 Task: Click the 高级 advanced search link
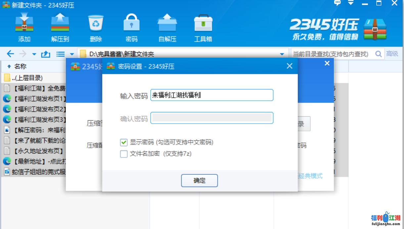tap(392, 54)
